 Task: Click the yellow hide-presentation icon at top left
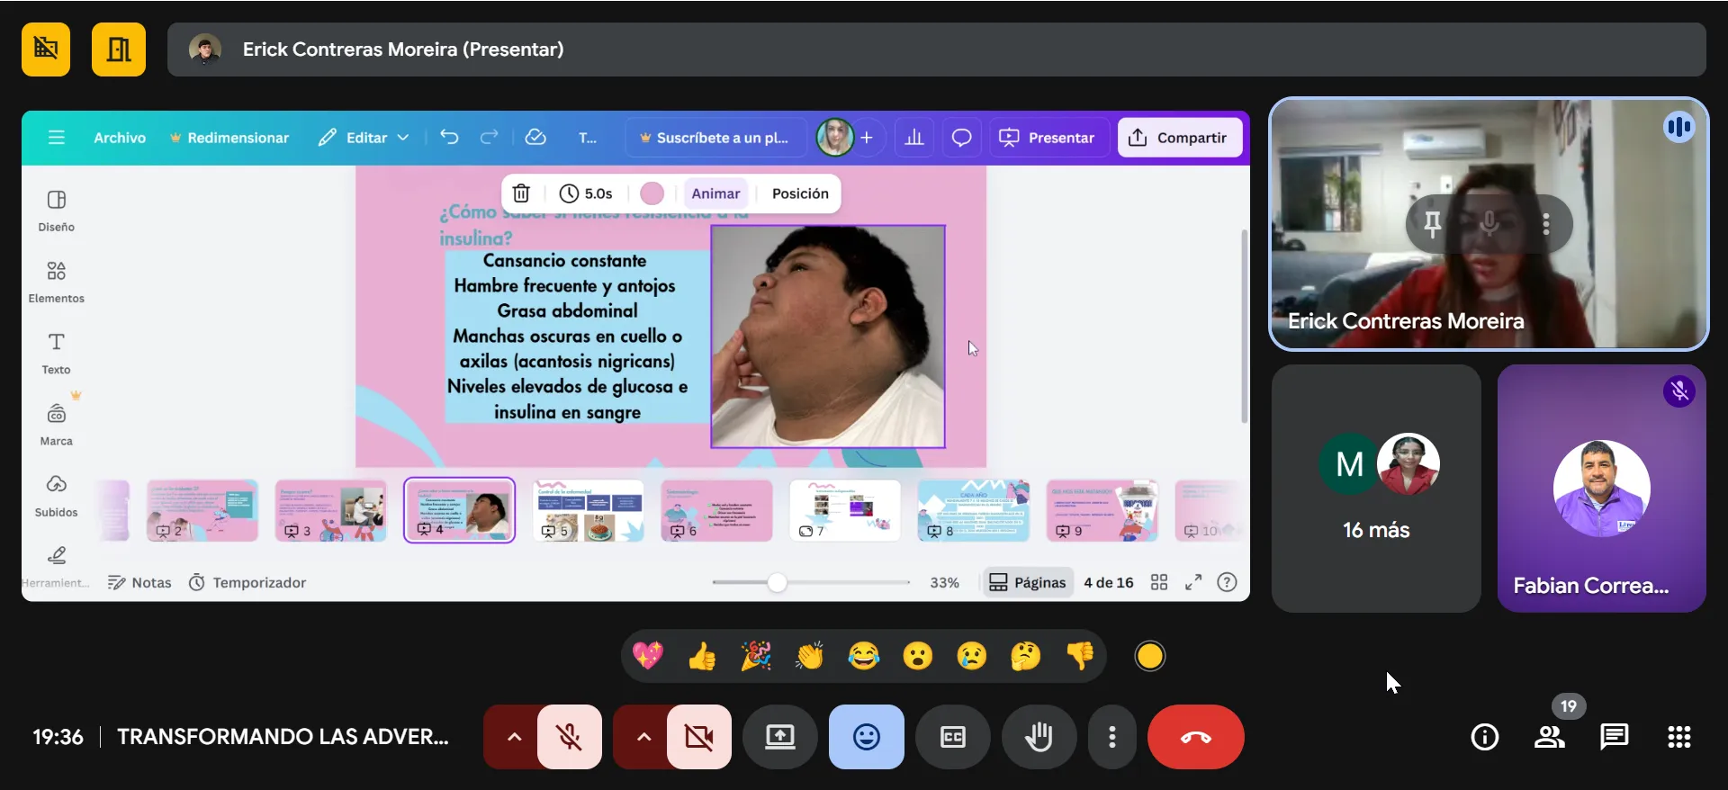46,49
